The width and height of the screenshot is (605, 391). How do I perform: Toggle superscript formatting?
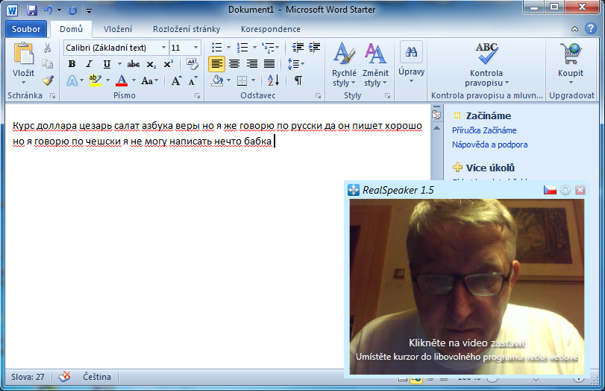point(169,64)
